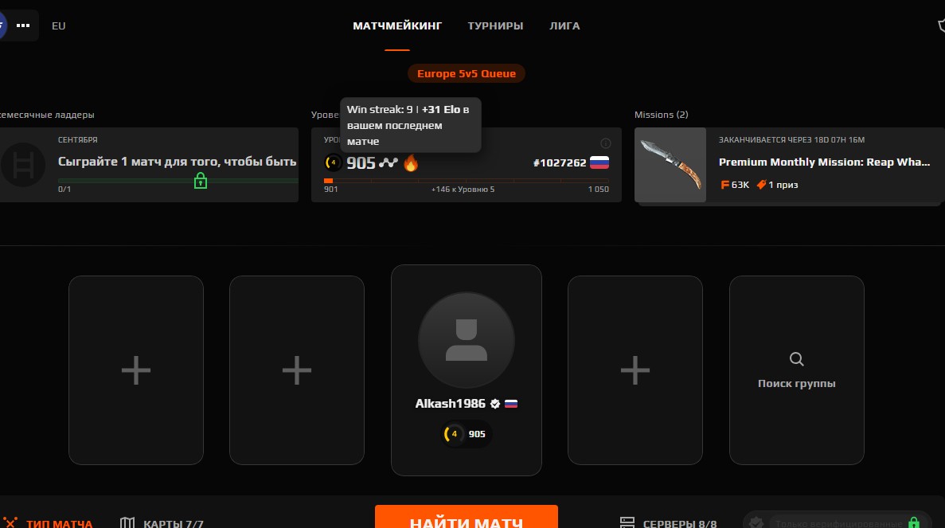Image resolution: width=945 pixels, height=528 pixels.
Task: Click Alkash1986 profile avatar
Action: pyautogui.click(x=467, y=341)
